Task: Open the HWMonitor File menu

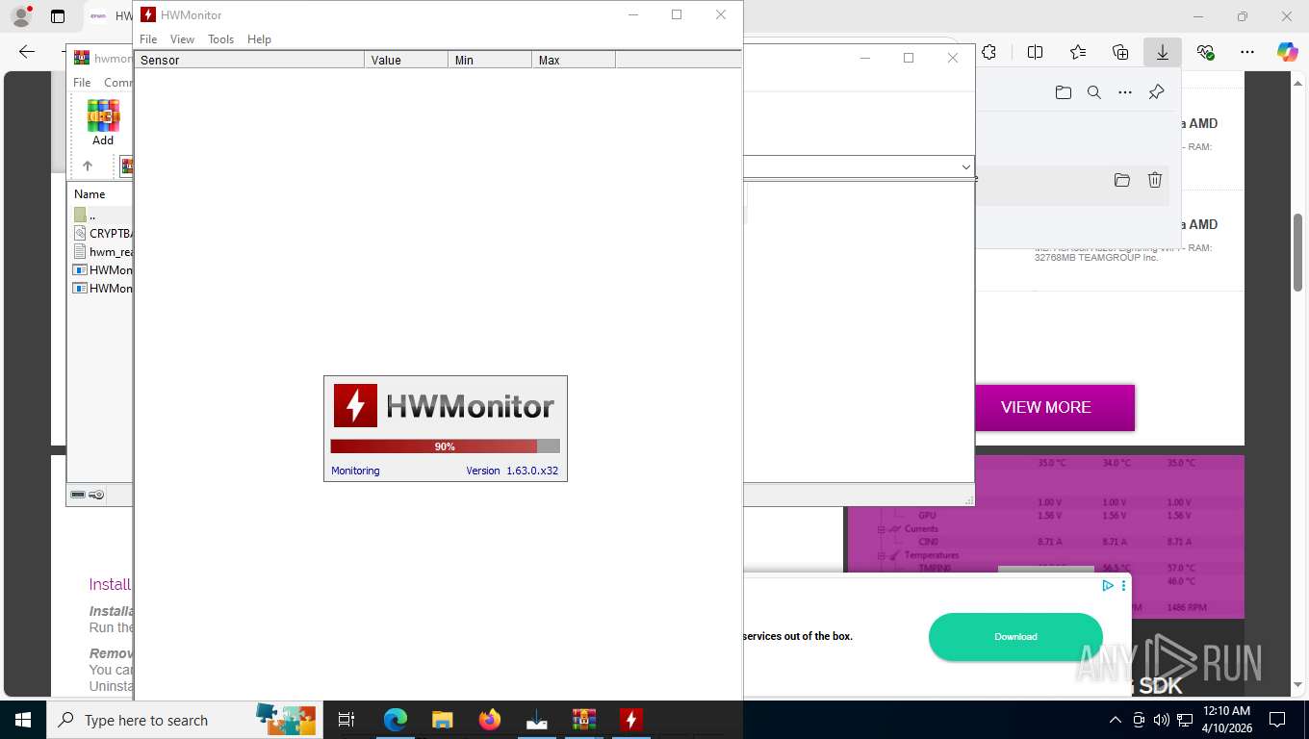Action: pos(148,39)
